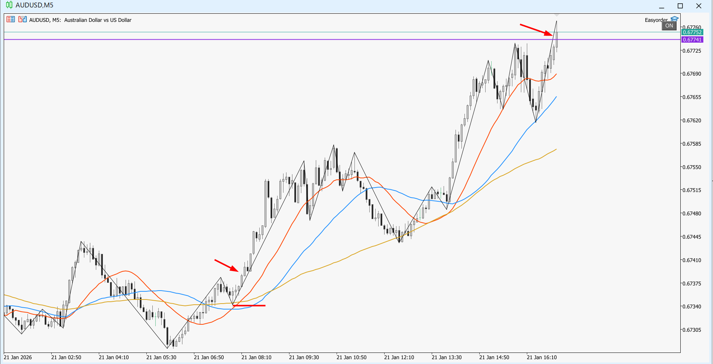Viewport: 713px width, 364px height.
Task: Click the Easyorder graduation cap icon
Action: [x=674, y=19]
